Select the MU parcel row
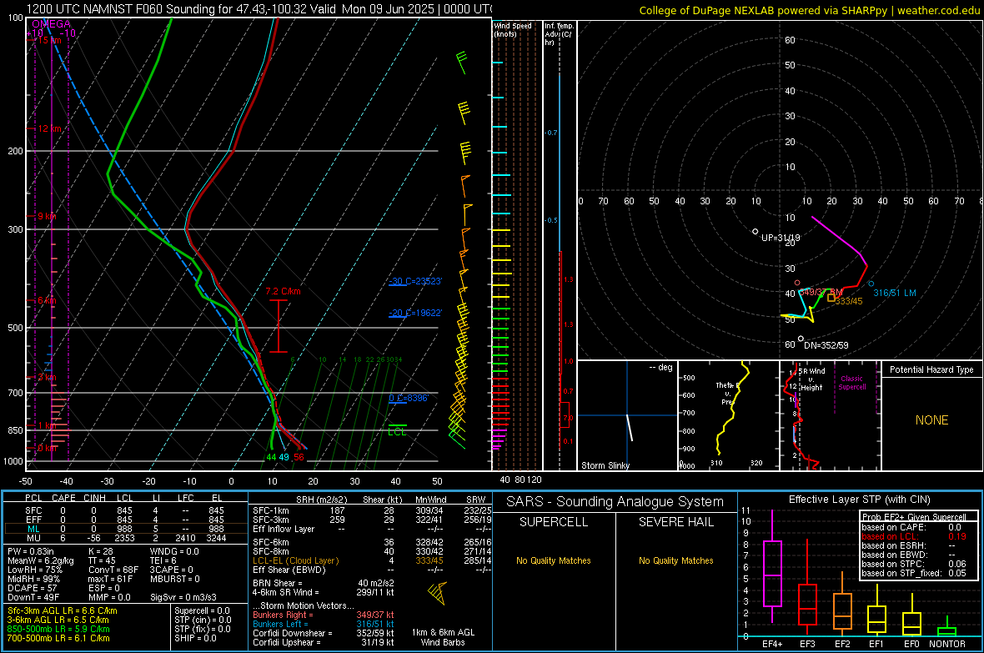 click(x=124, y=538)
